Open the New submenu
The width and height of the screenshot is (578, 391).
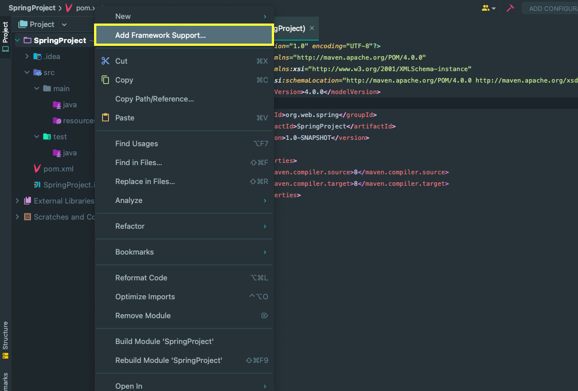183,16
